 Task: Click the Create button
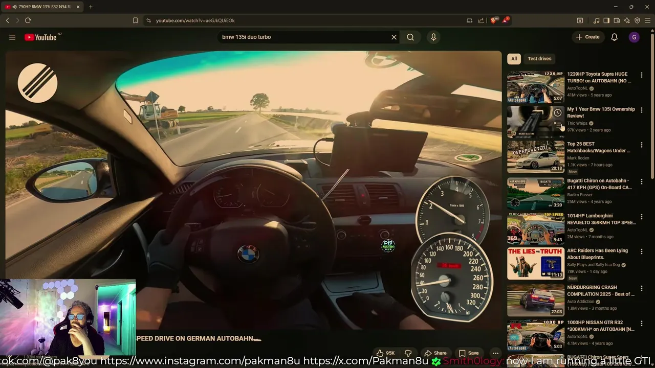(x=587, y=37)
